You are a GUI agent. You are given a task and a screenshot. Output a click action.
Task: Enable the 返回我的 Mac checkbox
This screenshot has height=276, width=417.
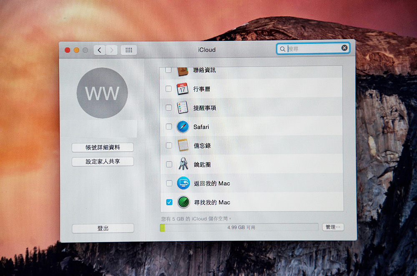tap(169, 183)
